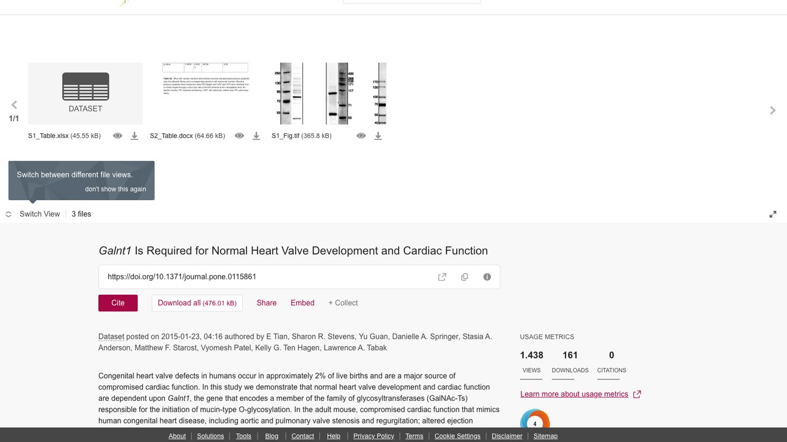Click the Dataset type label
The image size is (787, 442).
111,336
